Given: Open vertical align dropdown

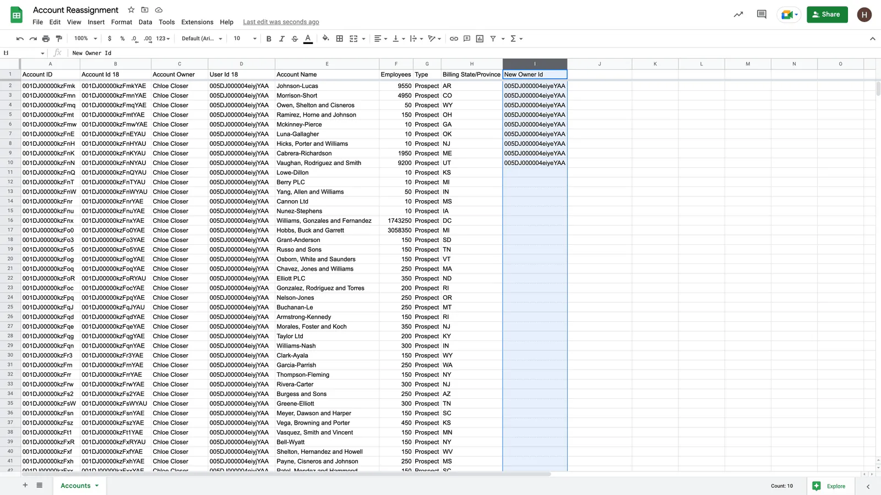Looking at the screenshot, I should 399,38.
